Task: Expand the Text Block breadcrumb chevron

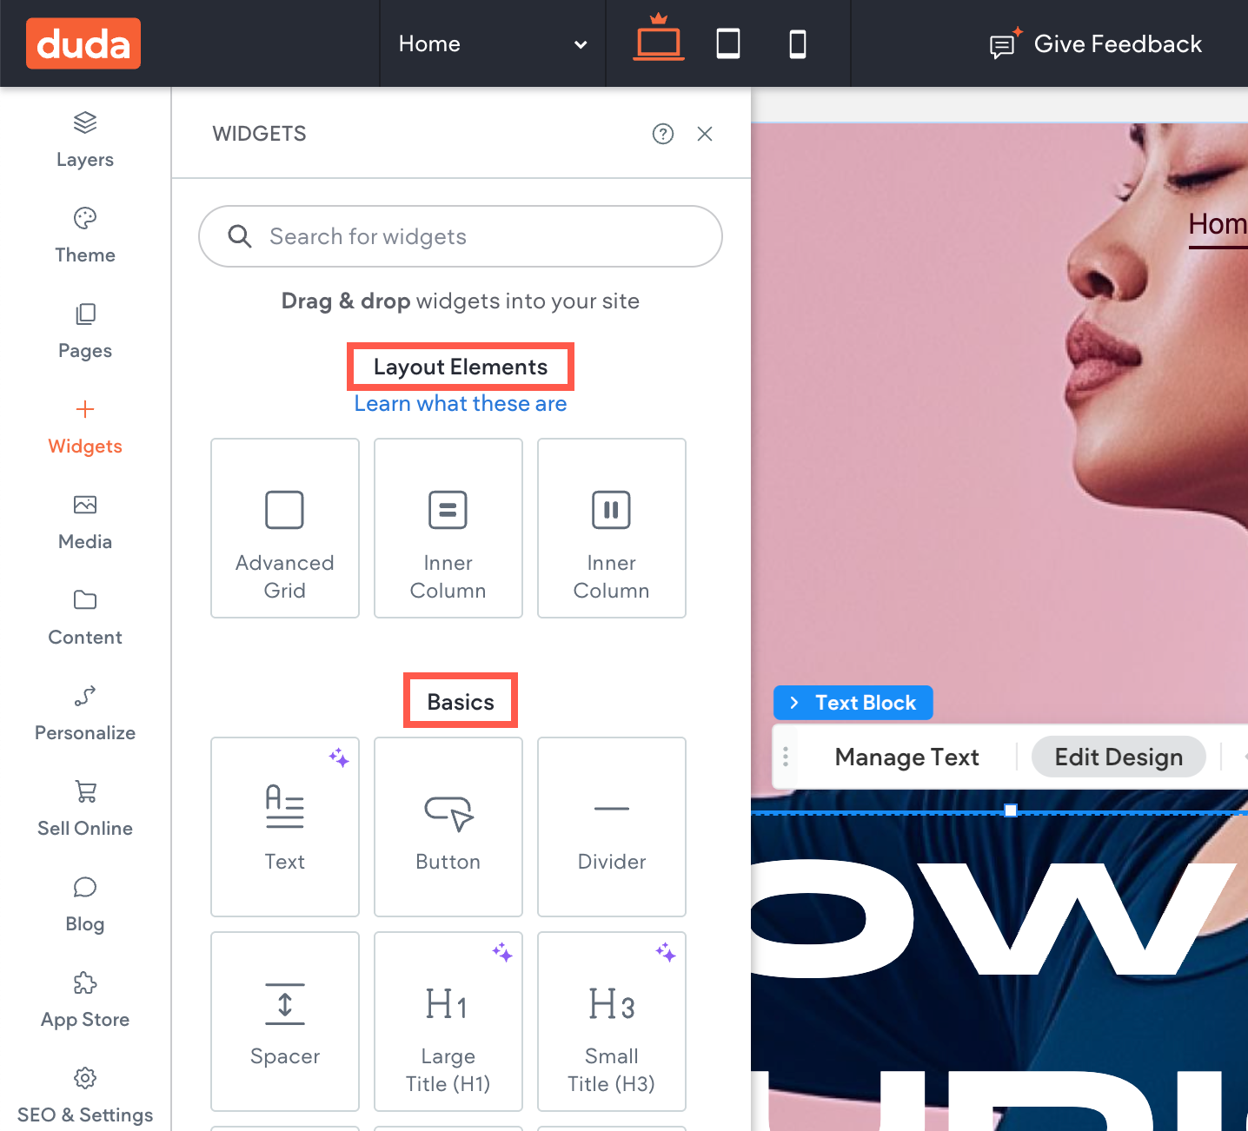Action: click(x=793, y=703)
